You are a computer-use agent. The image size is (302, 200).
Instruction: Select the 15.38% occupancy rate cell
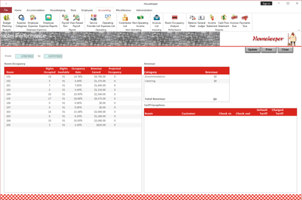[x=78, y=112]
